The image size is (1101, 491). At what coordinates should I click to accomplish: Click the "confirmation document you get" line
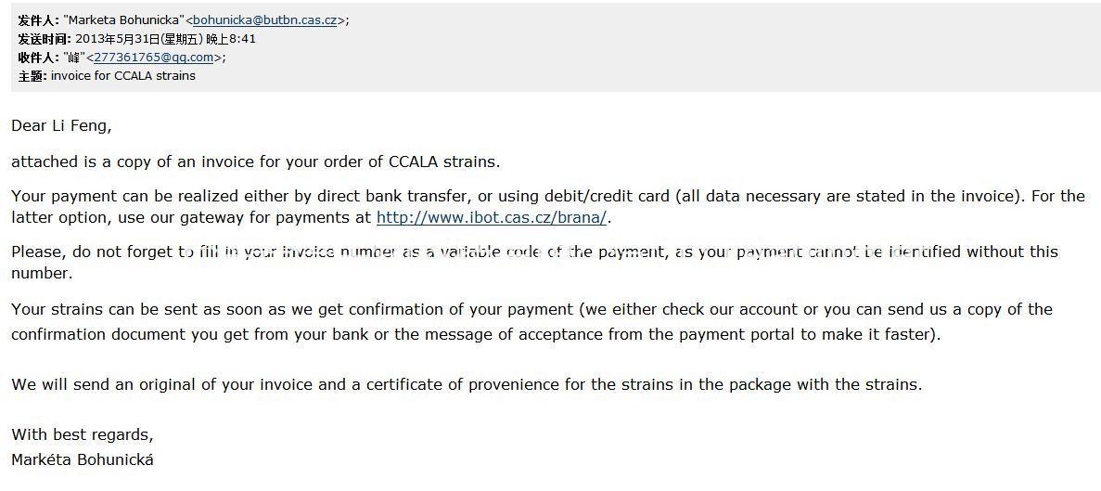click(476, 334)
